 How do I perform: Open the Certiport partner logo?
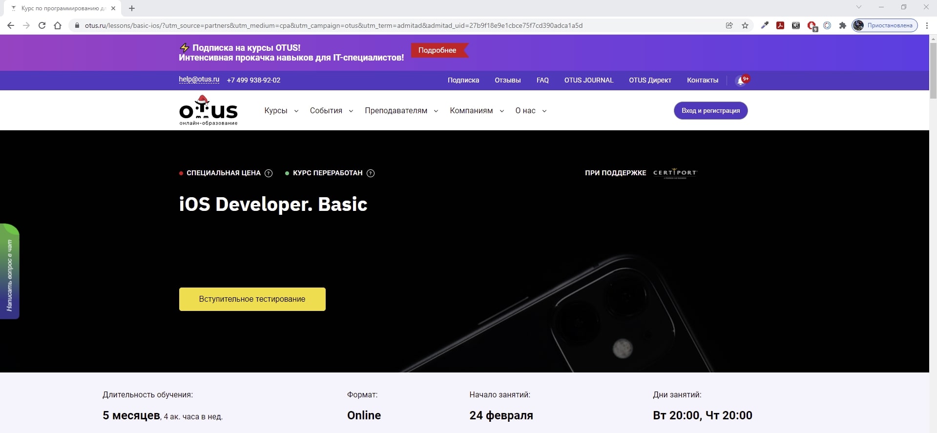[675, 173]
